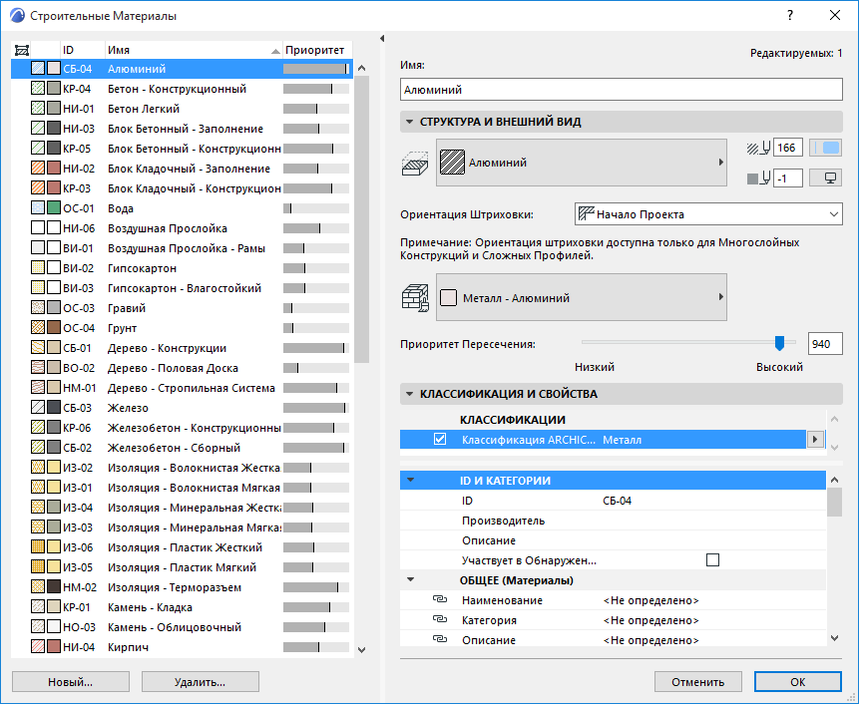The height and width of the screenshot is (704, 859).
Task: Uncheck Классификация ARCHICAD checkbox
Action: point(440,439)
